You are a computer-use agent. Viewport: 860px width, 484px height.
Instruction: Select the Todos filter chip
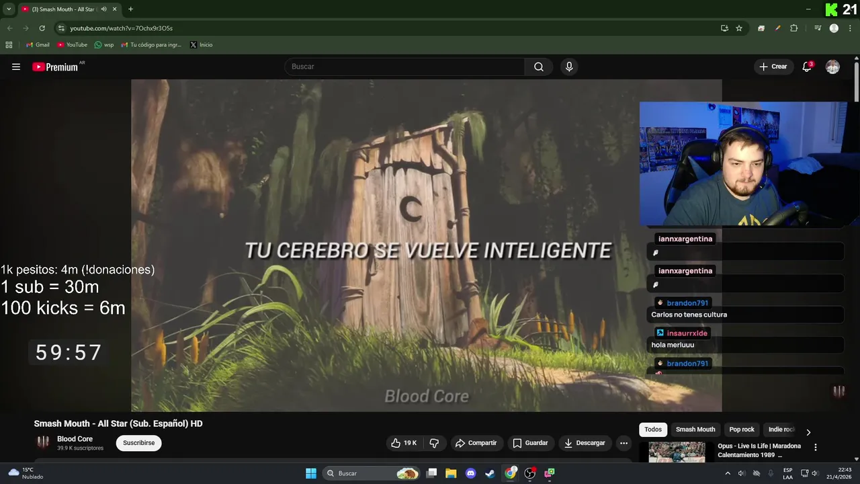pyautogui.click(x=653, y=430)
